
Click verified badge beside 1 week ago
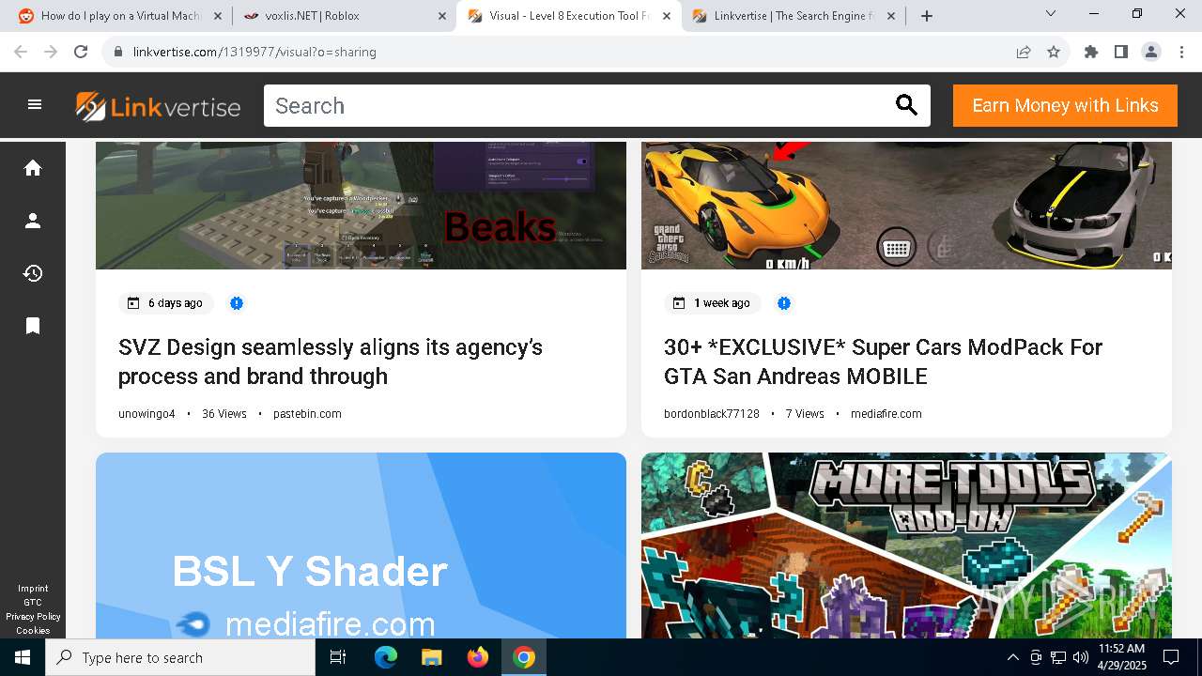pyautogui.click(x=784, y=303)
